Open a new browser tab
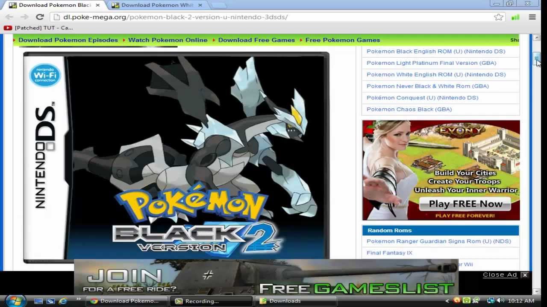 coord(218,5)
